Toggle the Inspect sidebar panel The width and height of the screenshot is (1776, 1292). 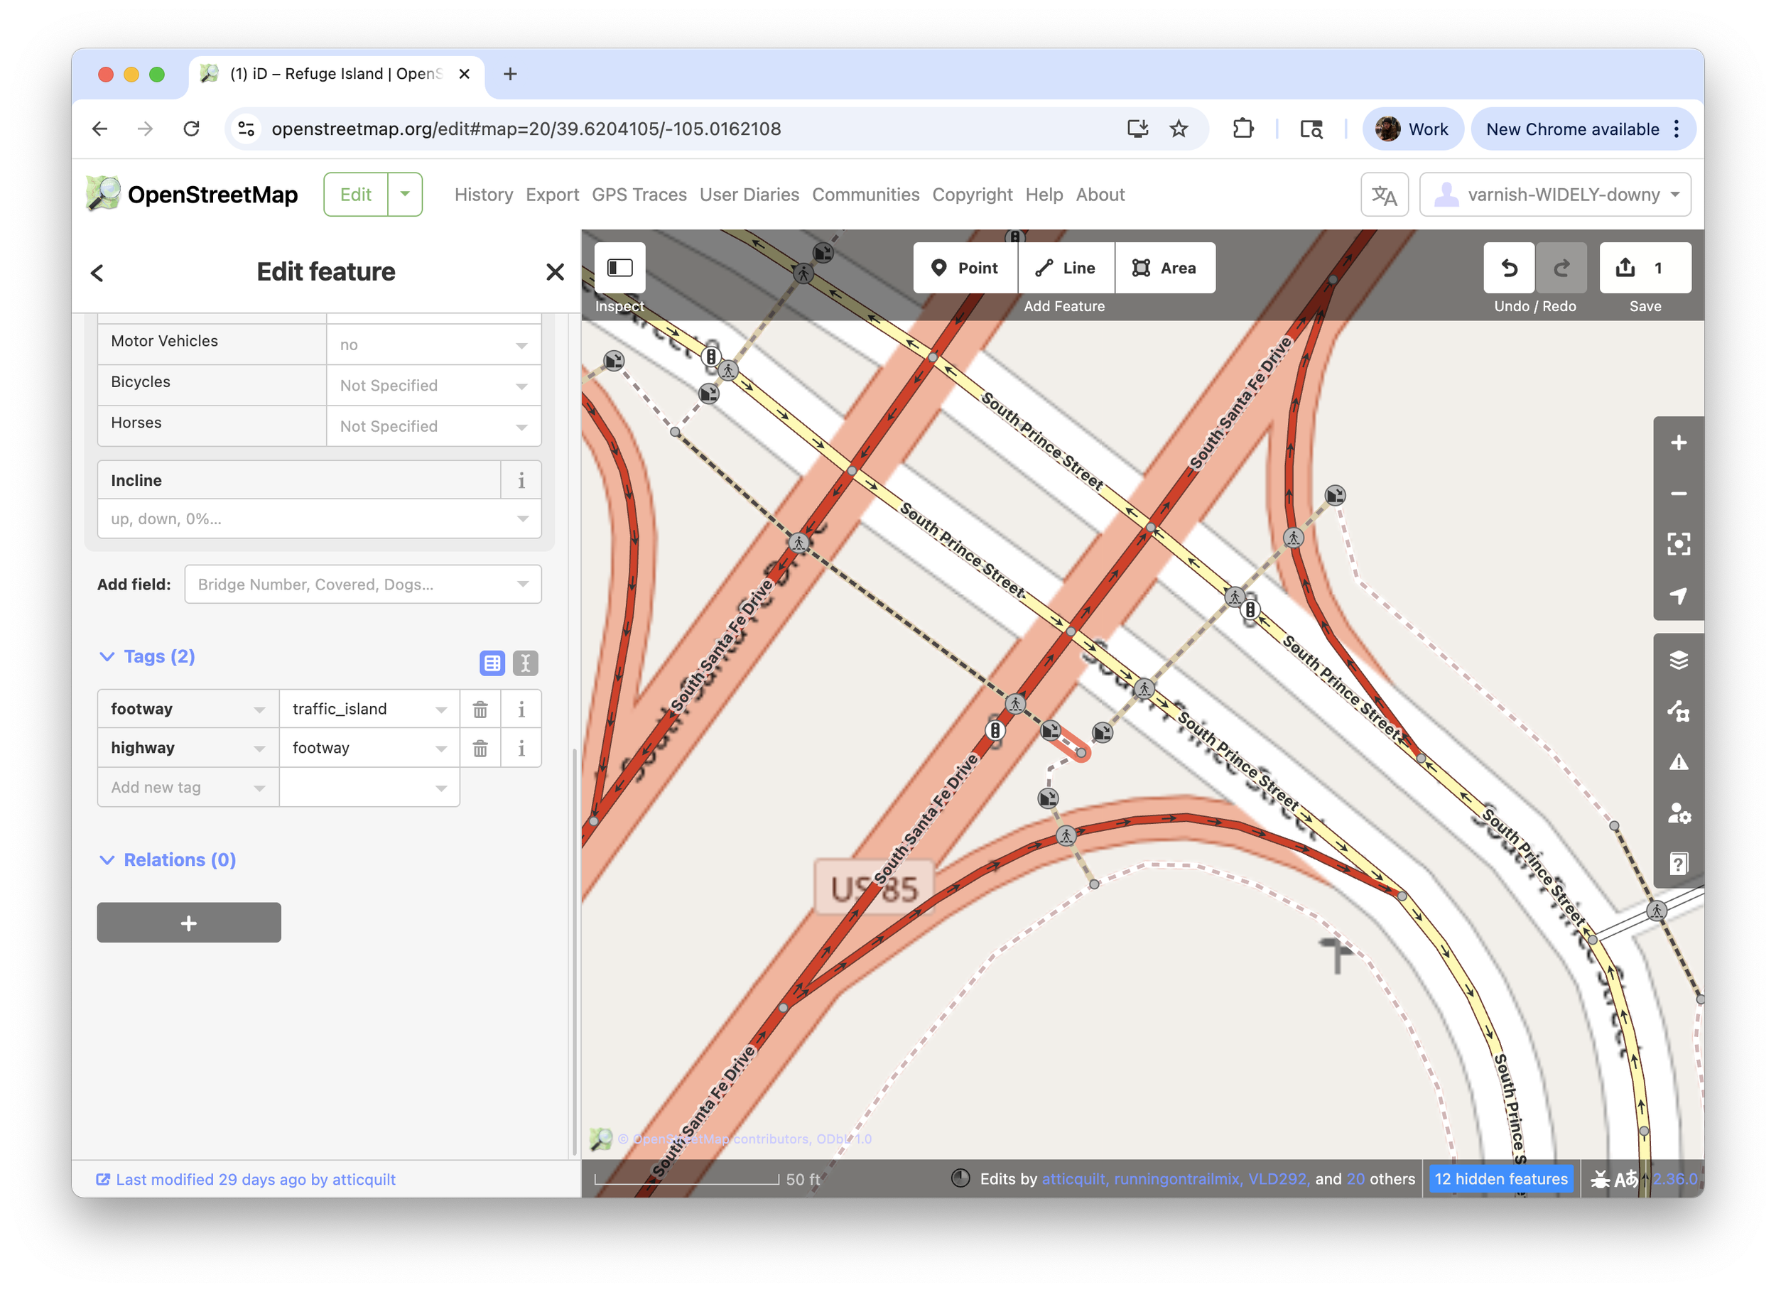pos(619,268)
